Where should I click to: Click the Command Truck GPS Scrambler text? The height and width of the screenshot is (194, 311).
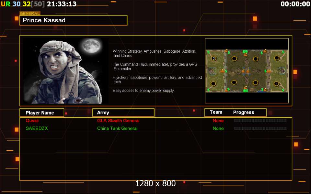click(x=155, y=67)
